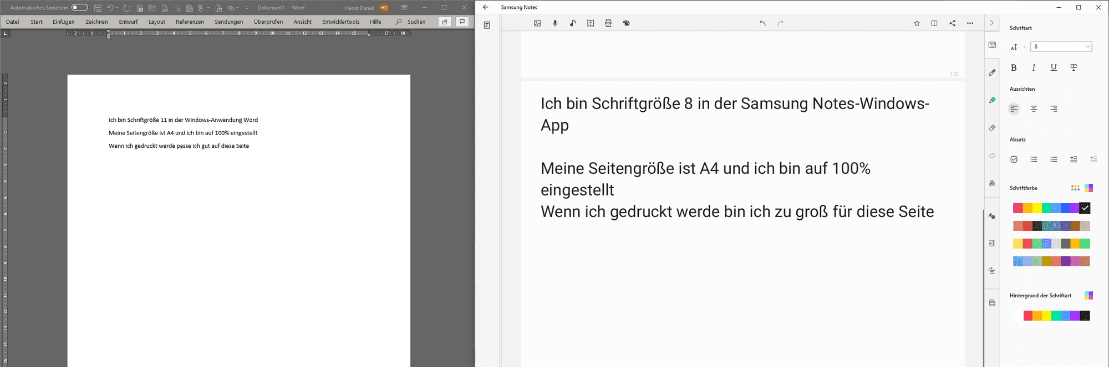Image resolution: width=1109 pixels, height=367 pixels.
Task: Click the redo arrow in Samsung Notes
Action: click(780, 23)
